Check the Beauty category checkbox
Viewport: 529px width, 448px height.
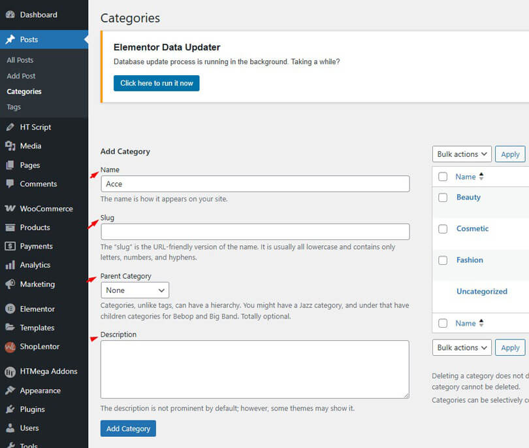[443, 198]
